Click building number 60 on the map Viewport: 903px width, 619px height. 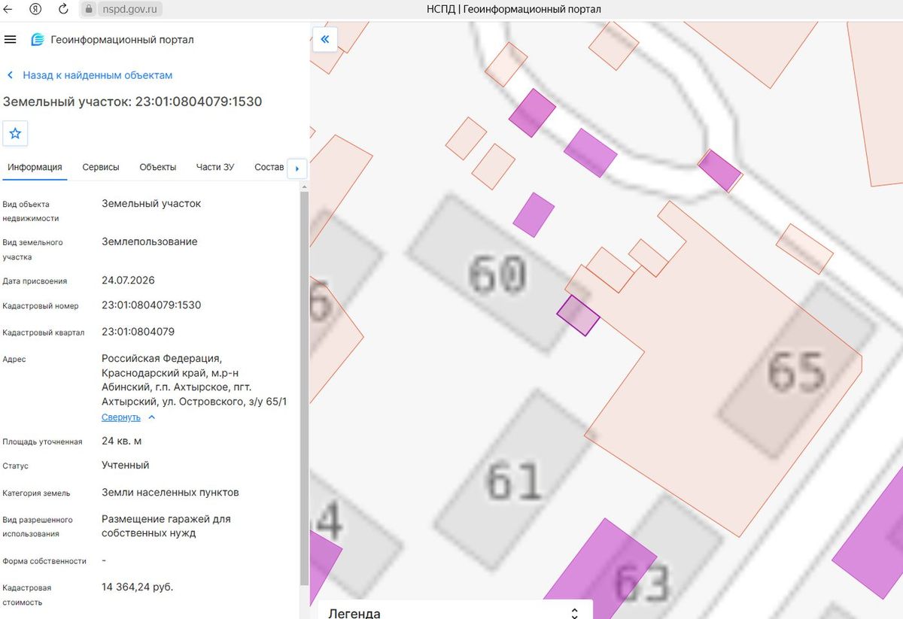click(497, 274)
